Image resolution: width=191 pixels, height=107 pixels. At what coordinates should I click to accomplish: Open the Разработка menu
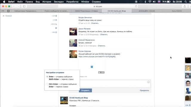[72, 2]
